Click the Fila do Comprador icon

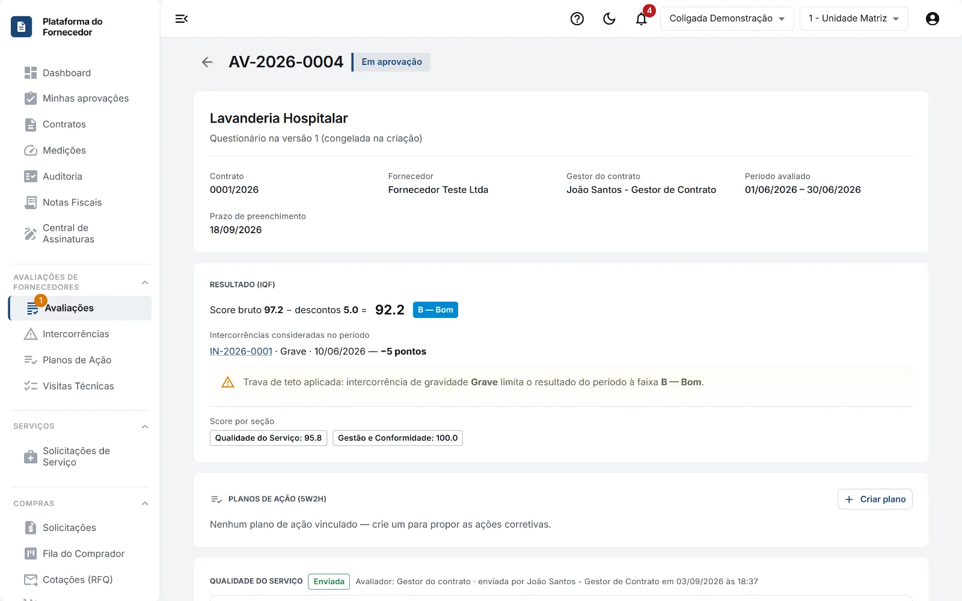click(x=31, y=554)
